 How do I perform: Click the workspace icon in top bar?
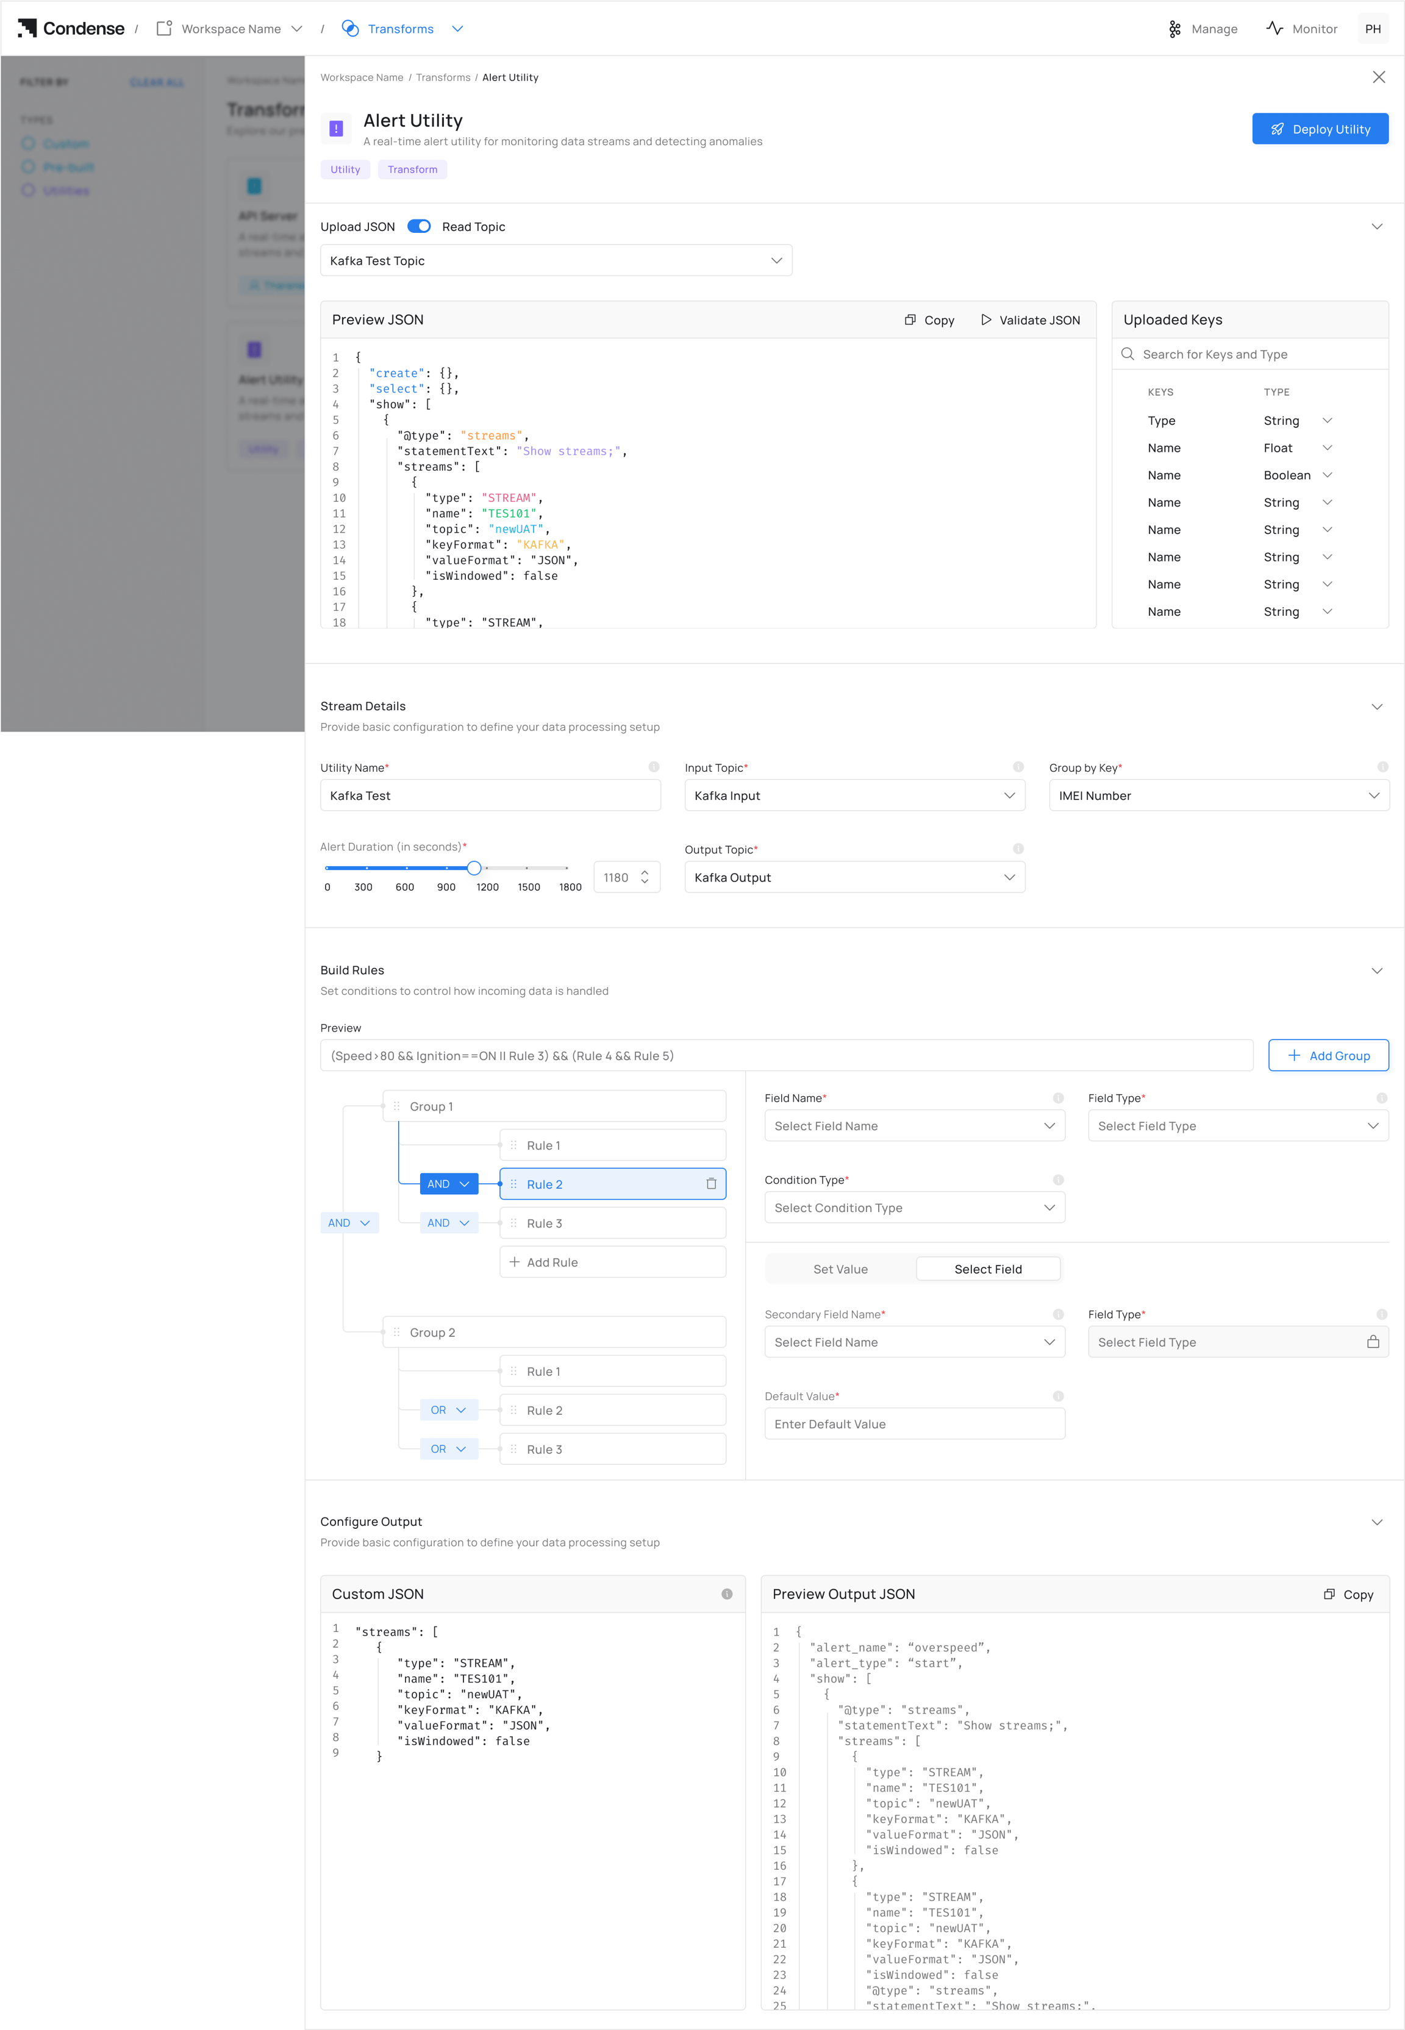pyautogui.click(x=164, y=29)
